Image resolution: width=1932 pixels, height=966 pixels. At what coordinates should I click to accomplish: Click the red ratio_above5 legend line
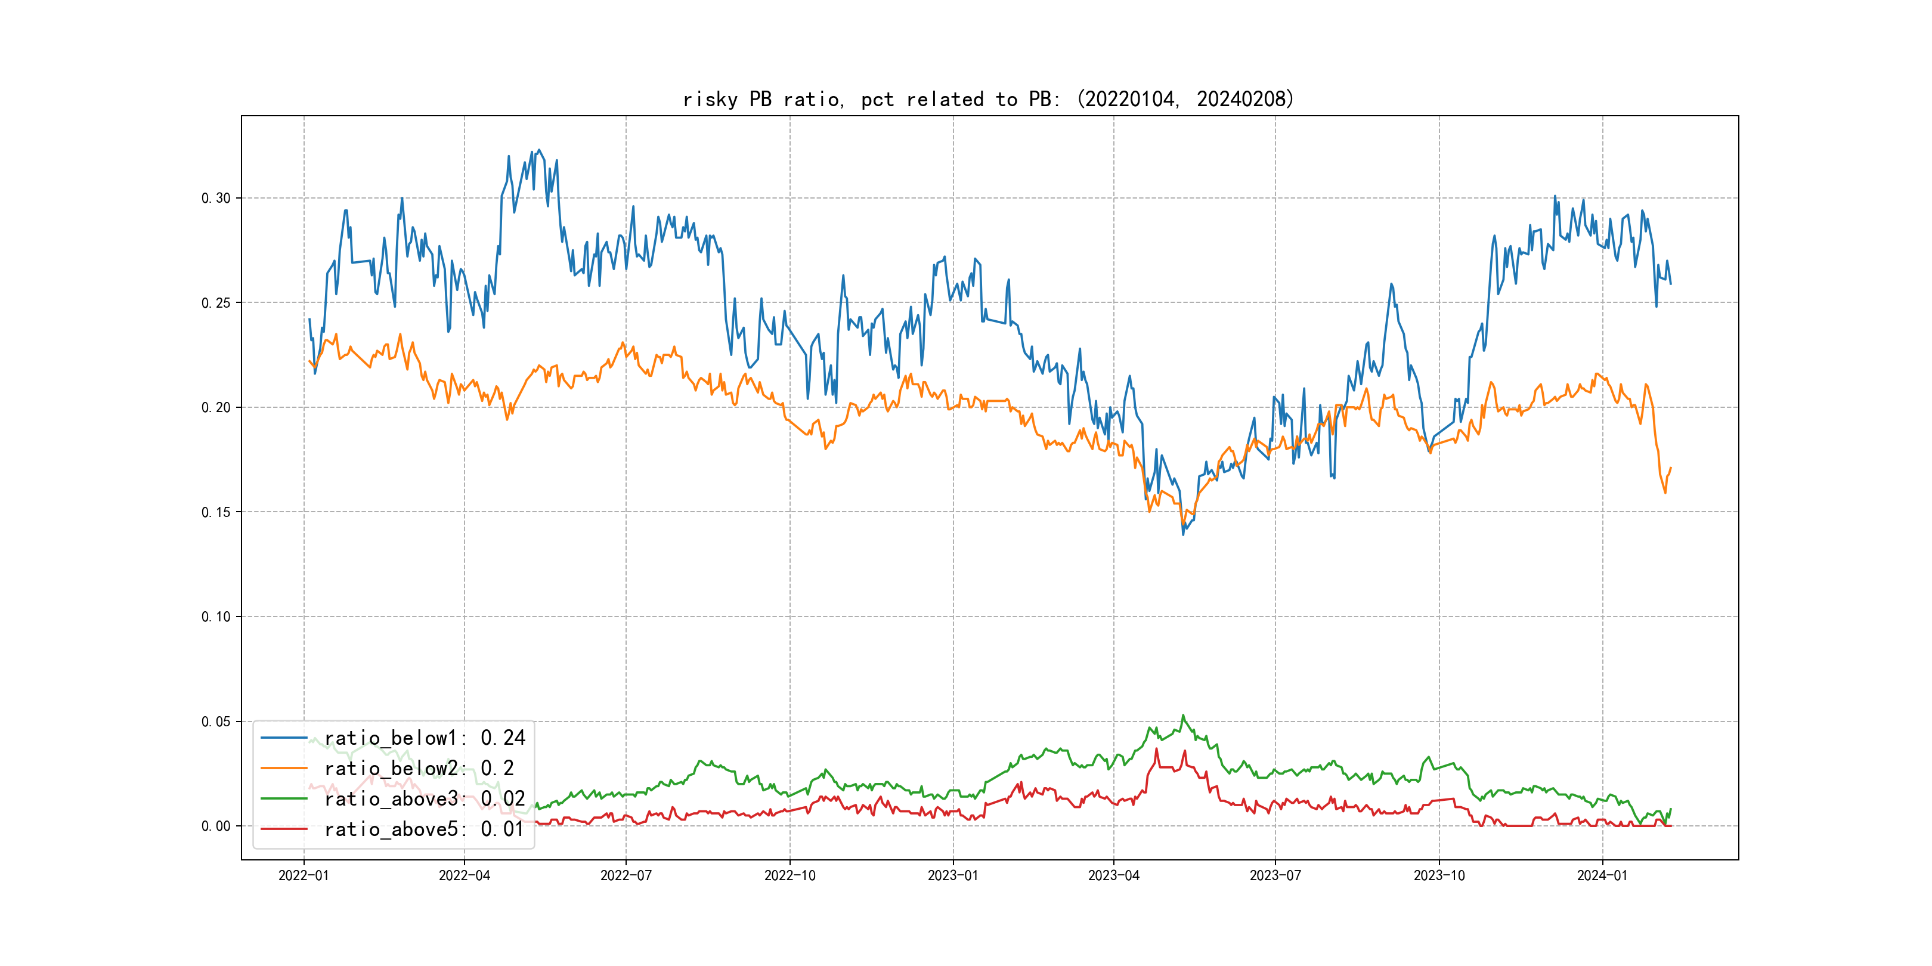tap(283, 829)
